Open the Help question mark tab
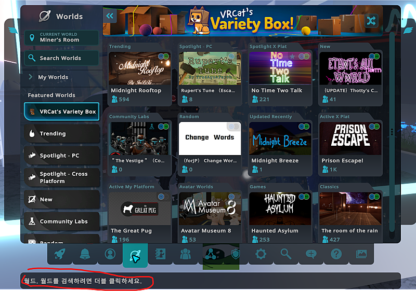 coord(336,254)
